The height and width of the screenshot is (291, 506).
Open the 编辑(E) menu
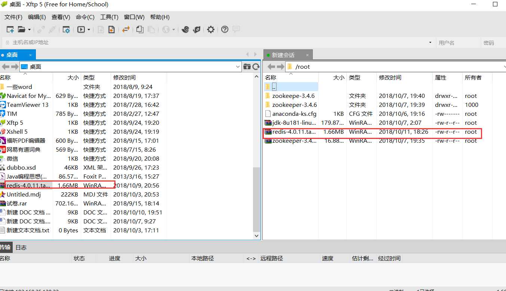[x=37, y=17]
